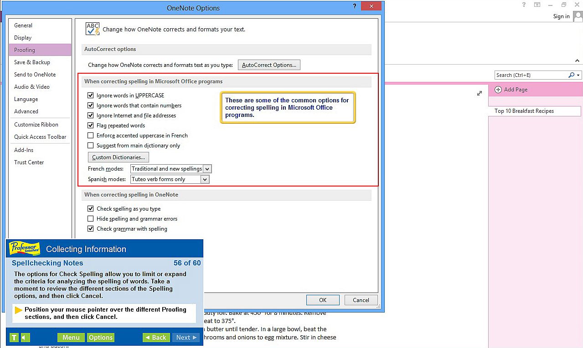Click the Search (Ctrl+E) field
Viewport: 583px width, 348px height.
pos(531,75)
